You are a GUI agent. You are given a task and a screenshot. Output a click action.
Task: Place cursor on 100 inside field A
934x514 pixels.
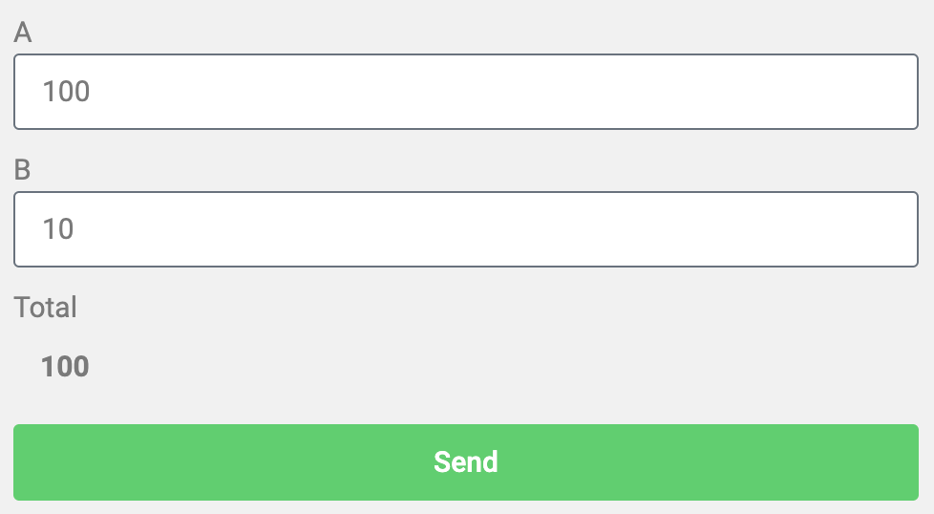[x=66, y=92]
